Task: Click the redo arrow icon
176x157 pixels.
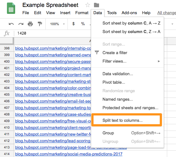Action: click(21, 24)
